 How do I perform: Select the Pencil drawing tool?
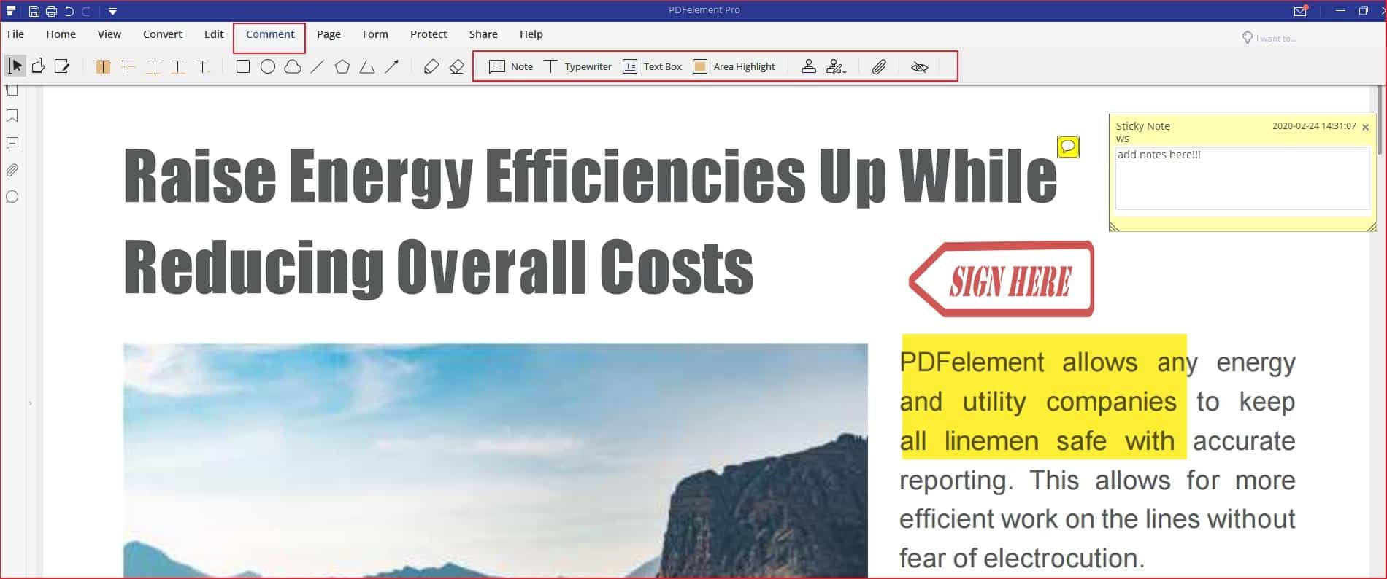431,66
